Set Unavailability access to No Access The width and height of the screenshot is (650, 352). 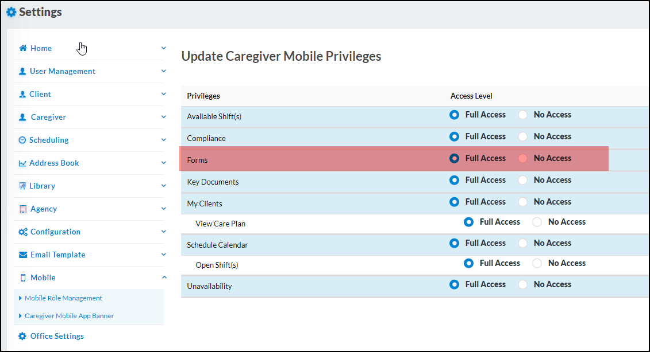[522, 284]
